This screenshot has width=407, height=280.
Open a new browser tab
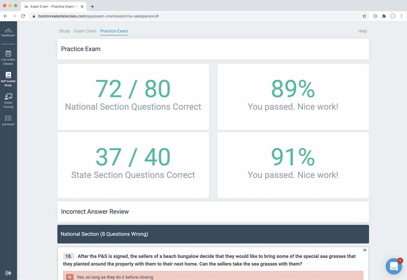pyautogui.click(x=93, y=6)
